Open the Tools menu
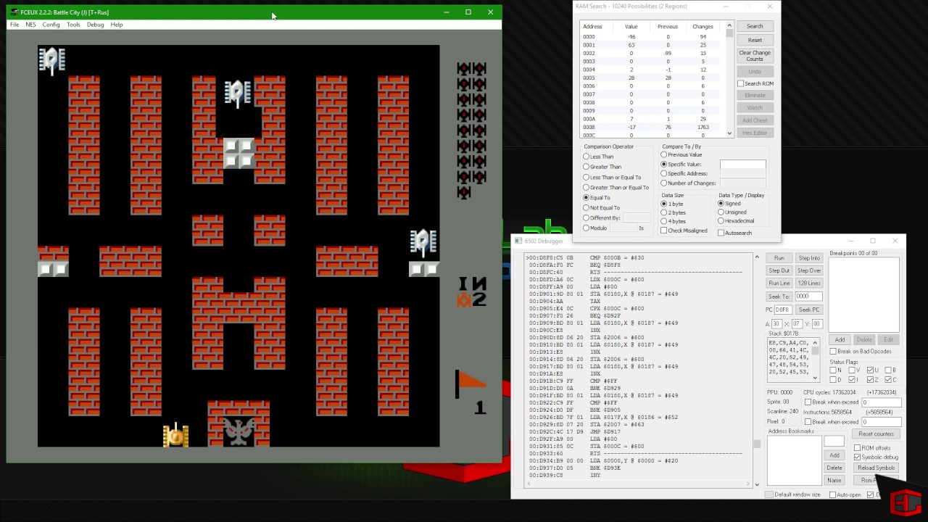This screenshot has width=928, height=522. point(73,25)
